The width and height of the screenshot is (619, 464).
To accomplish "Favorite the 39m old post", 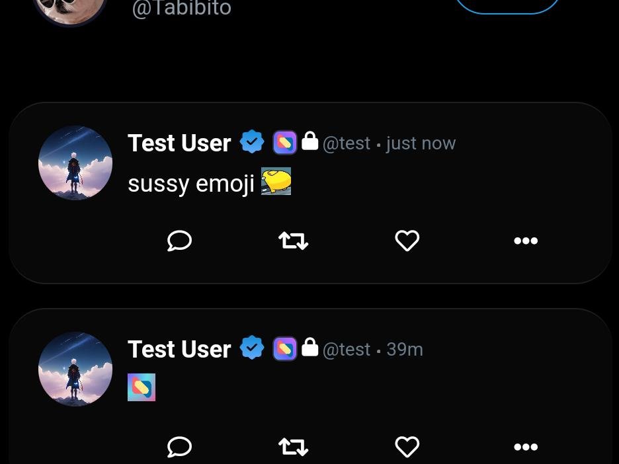I will [407, 447].
